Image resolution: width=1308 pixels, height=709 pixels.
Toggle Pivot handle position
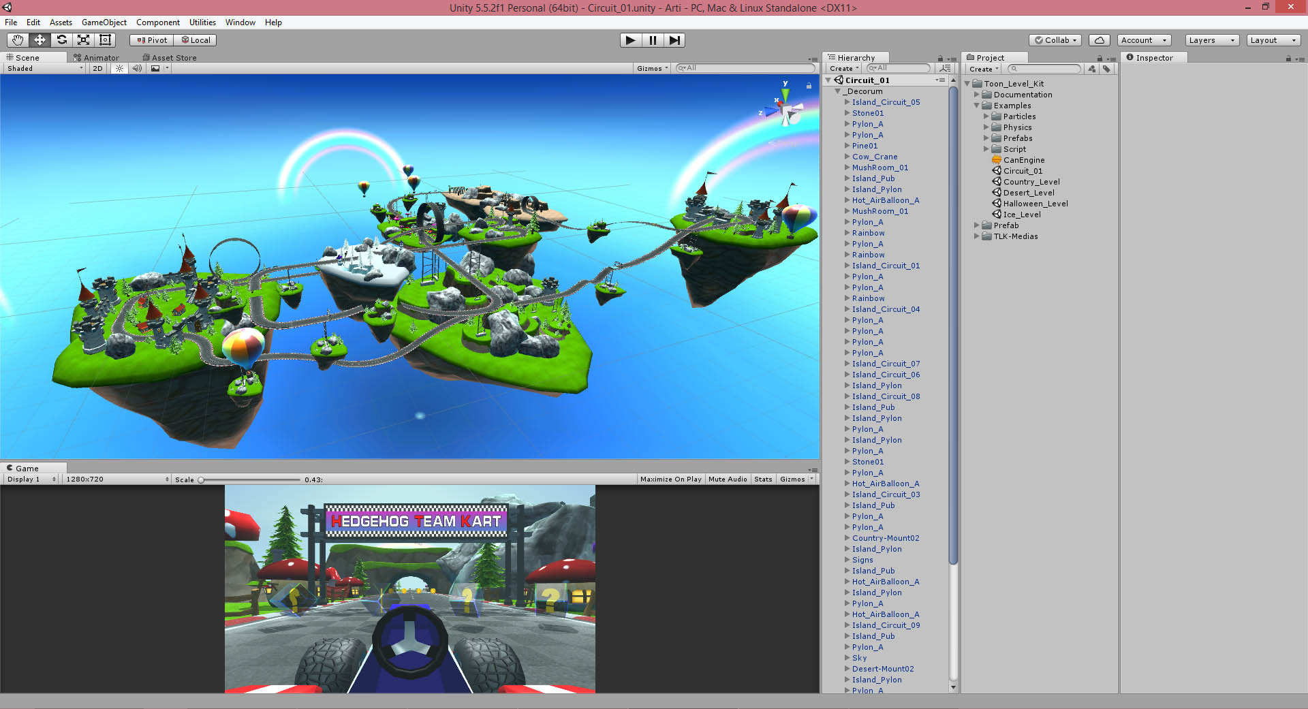[x=152, y=40]
